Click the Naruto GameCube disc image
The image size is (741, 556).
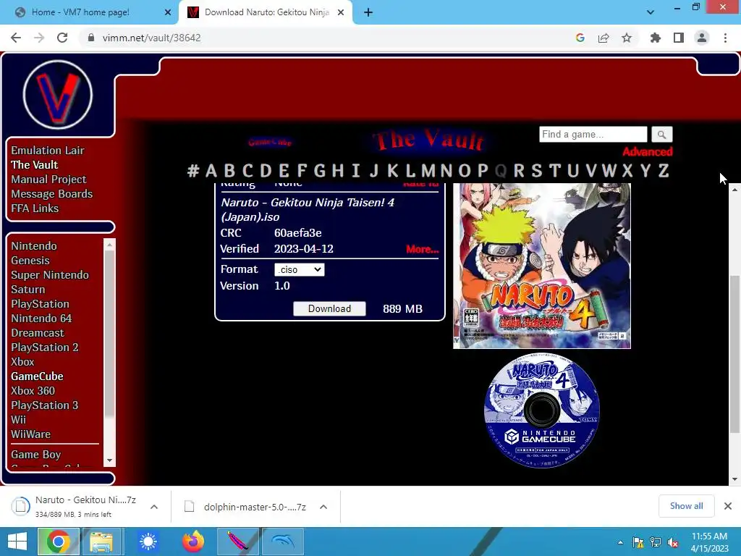click(542, 410)
